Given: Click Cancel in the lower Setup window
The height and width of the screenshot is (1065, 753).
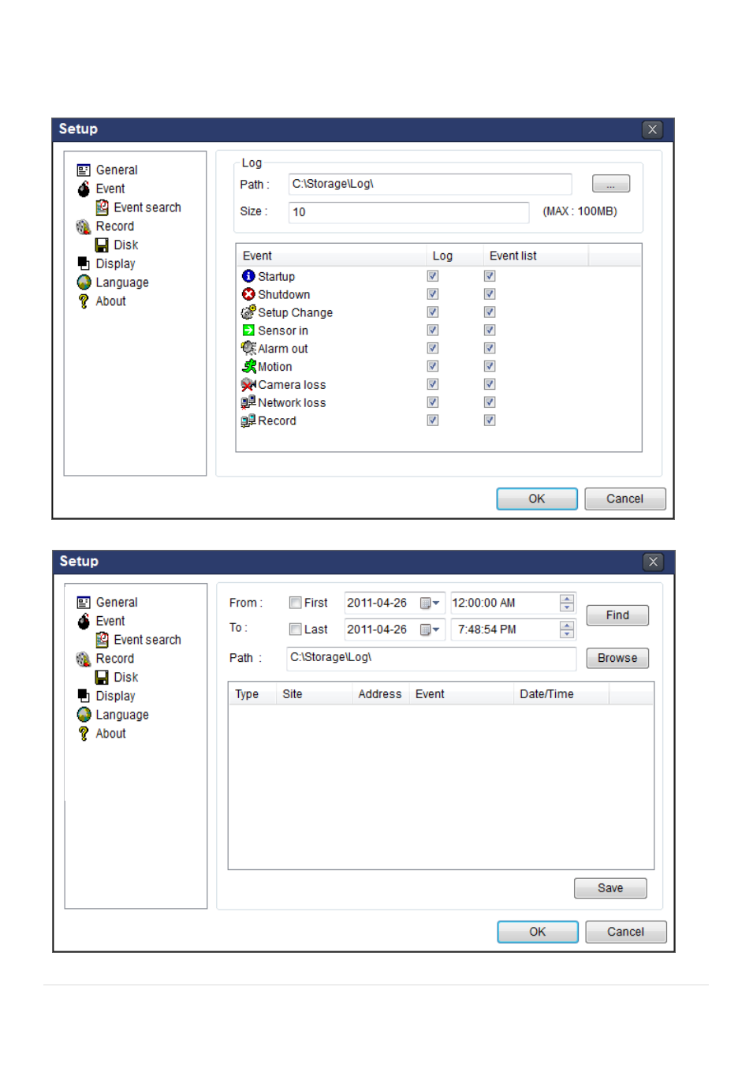Looking at the screenshot, I should [626, 932].
